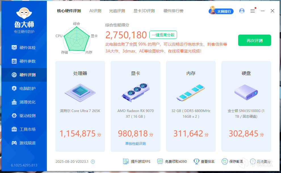Click 查看排名 trophy icon
Screen dimensions: 281x173
[196, 161]
